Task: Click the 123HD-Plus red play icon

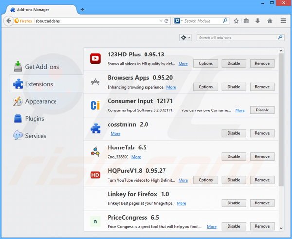Action: pos(95,58)
